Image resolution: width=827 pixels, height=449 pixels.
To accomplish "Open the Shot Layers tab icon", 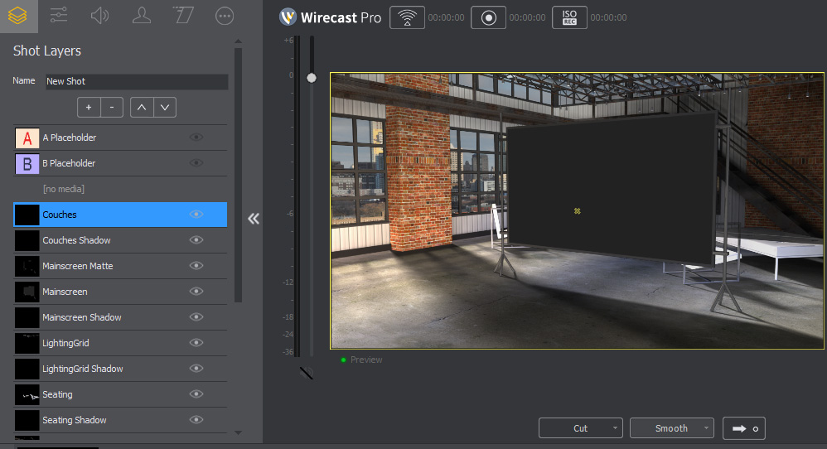I will coord(17,16).
